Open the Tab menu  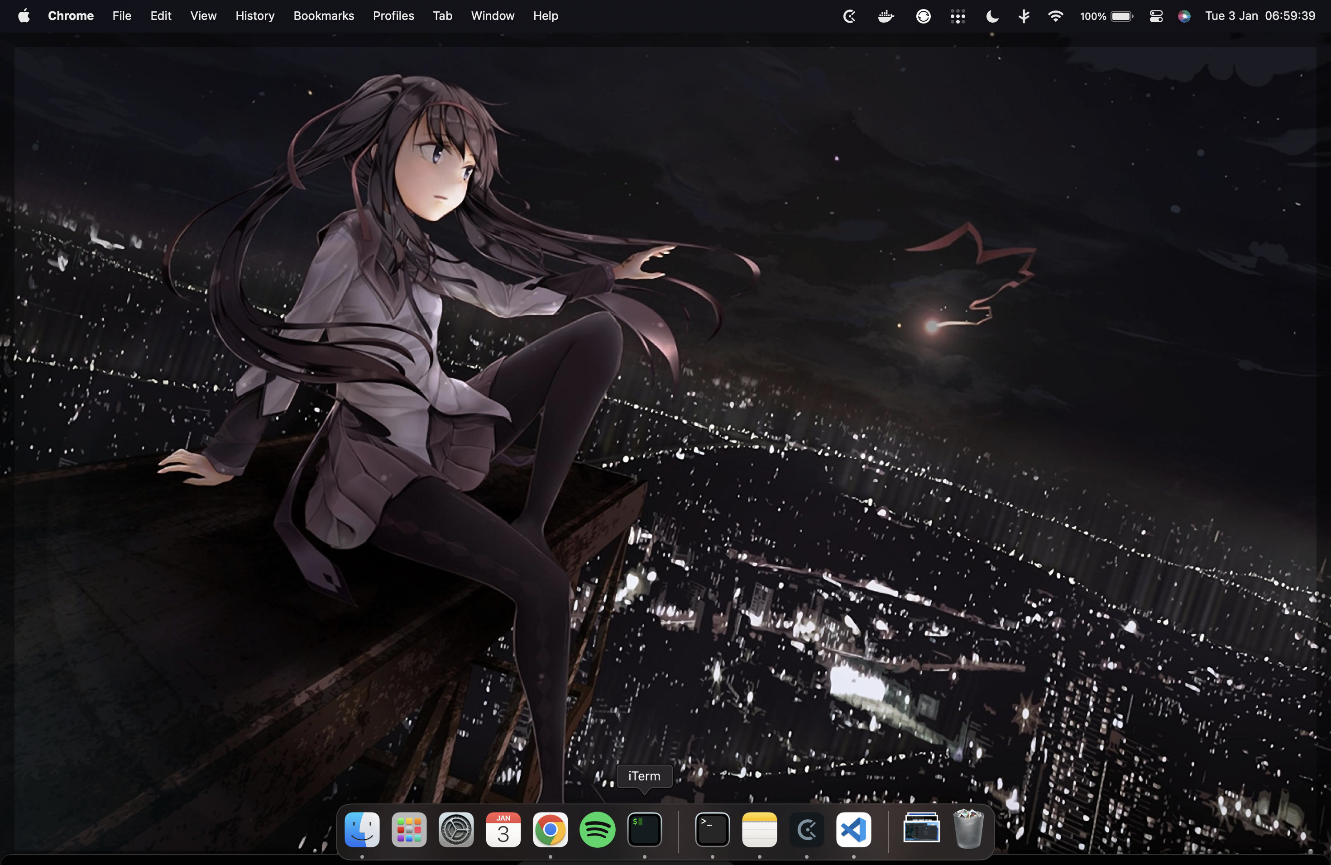coord(442,16)
